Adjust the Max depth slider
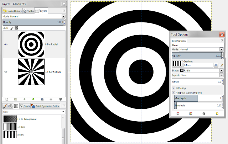 click(198, 98)
